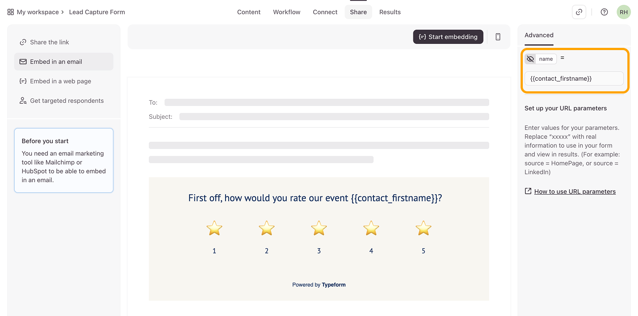
Task: Click the person search icon in the left sidebar
Action: [23, 101]
